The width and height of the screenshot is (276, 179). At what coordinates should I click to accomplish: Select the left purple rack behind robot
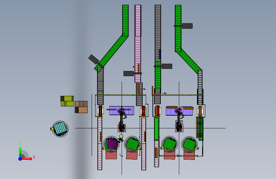pyautogui.click(x=122, y=111)
